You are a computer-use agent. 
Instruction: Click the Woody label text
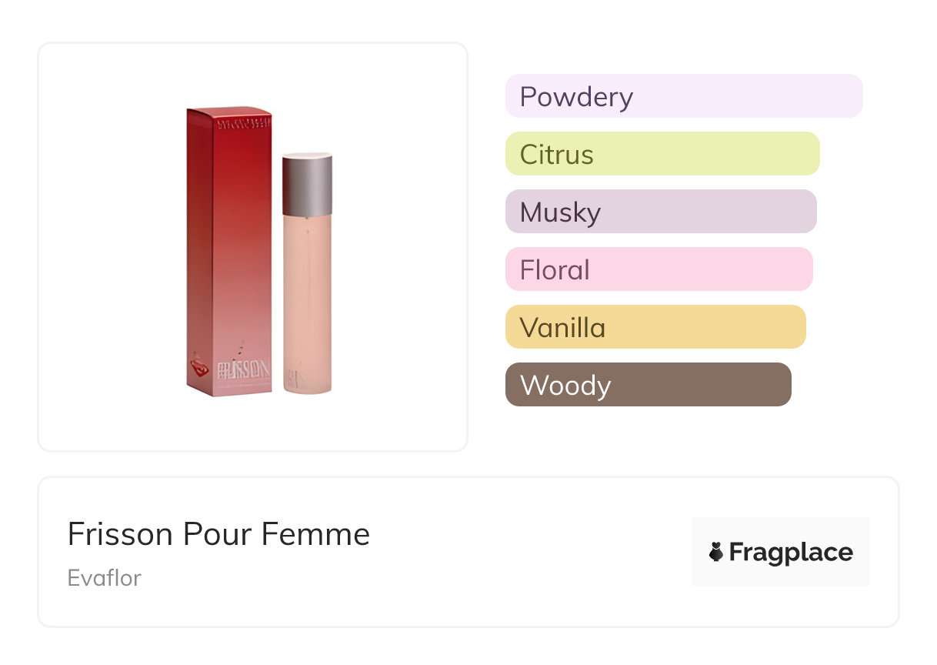click(x=565, y=385)
